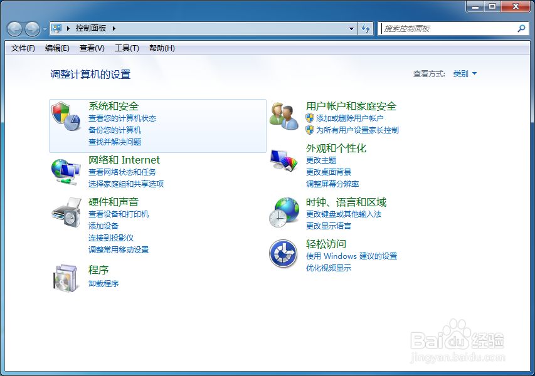This screenshot has width=535, height=376.
Task: Click 查看网络状态和任务 link
Action: point(122,172)
